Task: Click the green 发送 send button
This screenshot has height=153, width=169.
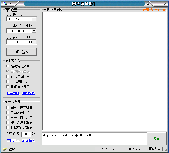Action: point(157,139)
